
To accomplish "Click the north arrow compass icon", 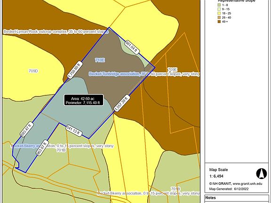I will tap(261, 173).
